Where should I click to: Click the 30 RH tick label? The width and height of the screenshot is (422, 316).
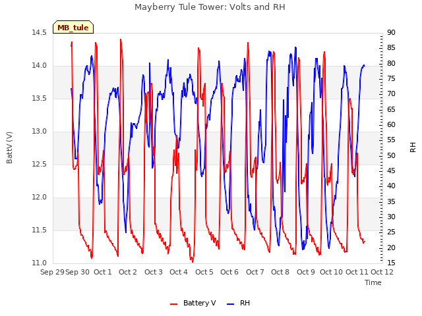pyautogui.click(x=391, y=217)
